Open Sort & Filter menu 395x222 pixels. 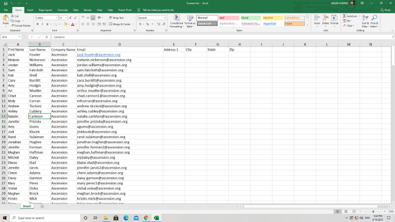coord(365,21)
